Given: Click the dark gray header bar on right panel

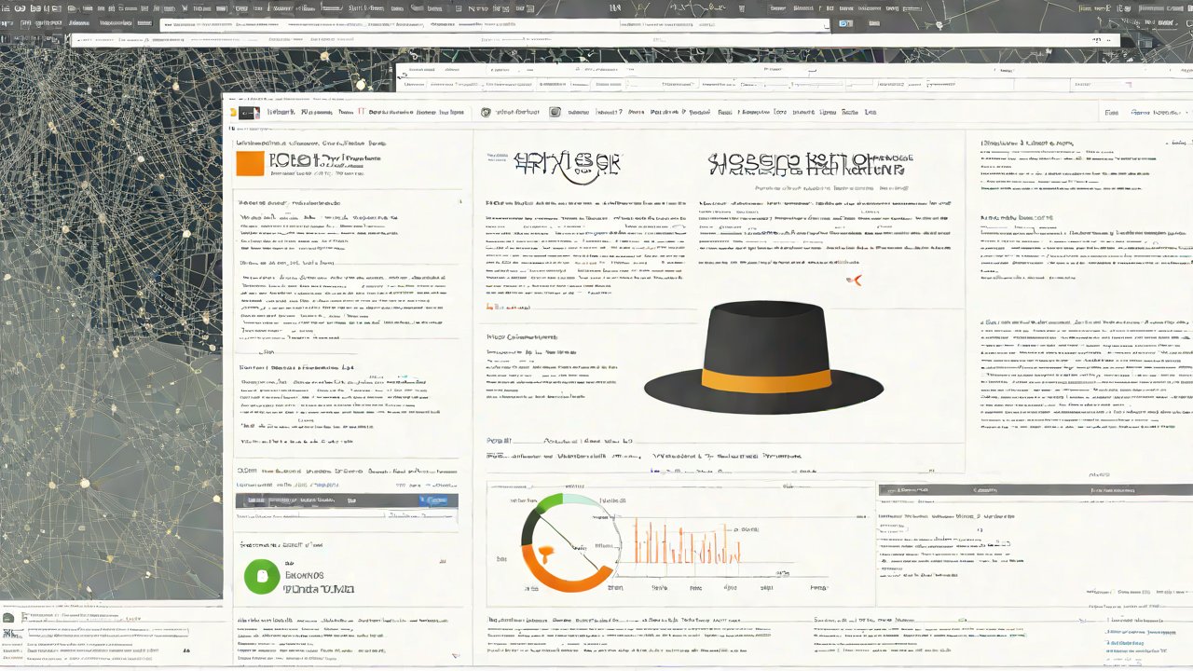Looking at the screenshot, I should (1034, 490).
